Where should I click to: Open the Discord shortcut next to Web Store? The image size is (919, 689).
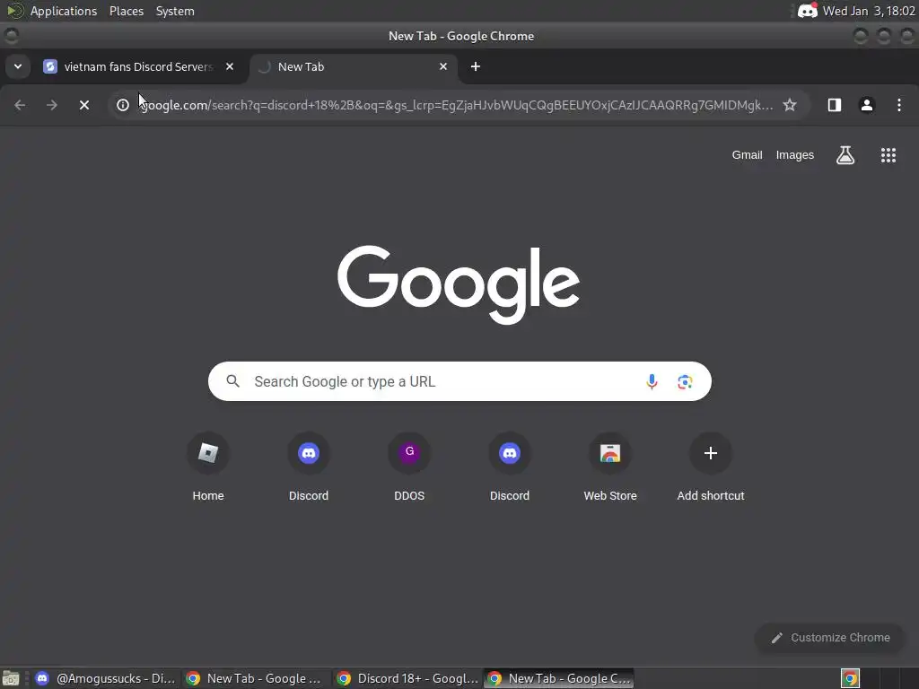point(510,467)
